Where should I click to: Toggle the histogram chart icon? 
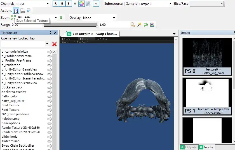point(152,25)
